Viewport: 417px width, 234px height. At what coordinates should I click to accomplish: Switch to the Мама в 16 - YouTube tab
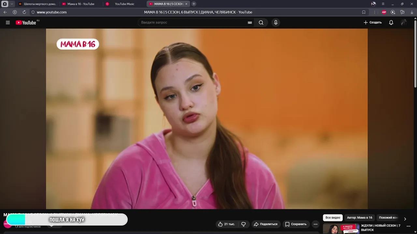coord(81,4)
